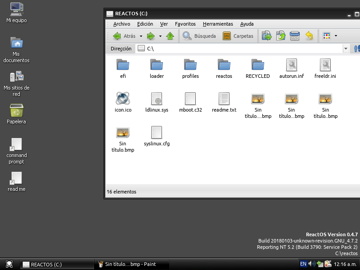360x270 pixels.
Task: Expand the address bar dropdown
Action: click(x=346, y=49)
